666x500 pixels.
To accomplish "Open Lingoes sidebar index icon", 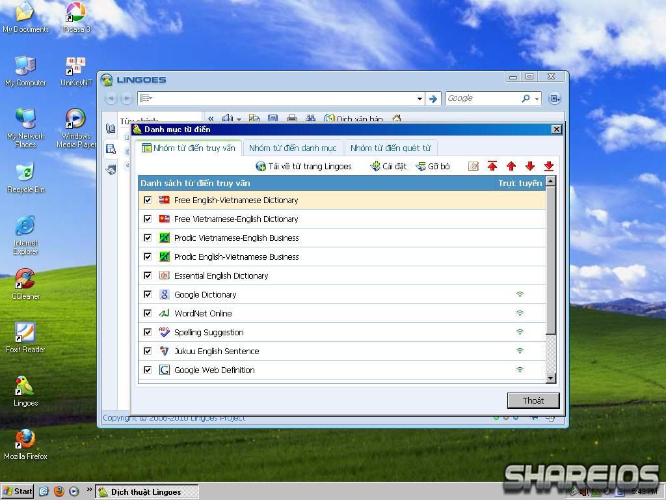I will pyautogui.click(x=111, y=149).
